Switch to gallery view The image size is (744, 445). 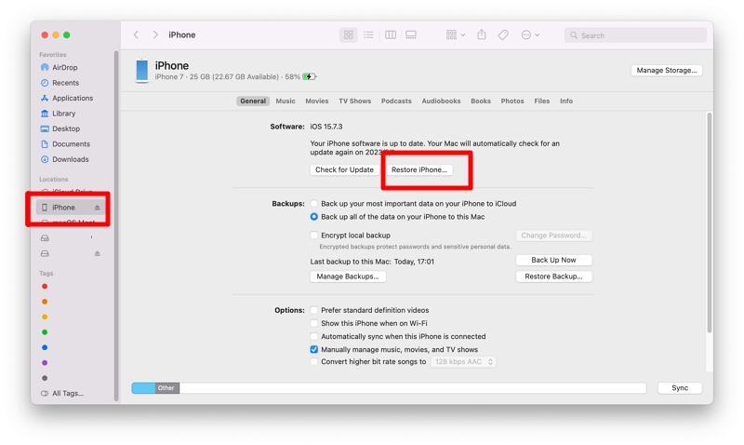[x=411, y=34]
